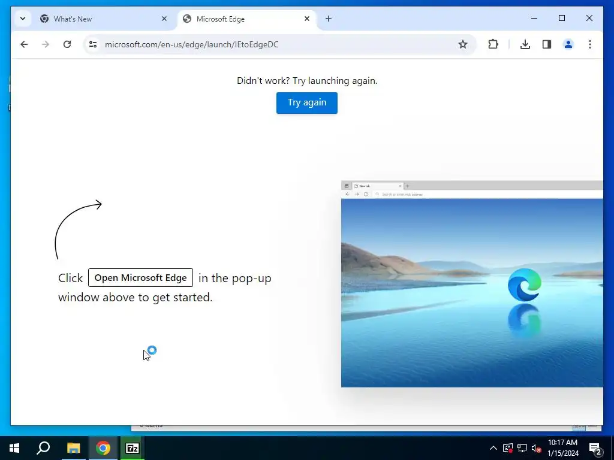Open the Extensions puzzle icon
Screen dimensions: 614x460
[x=493, y=44]
